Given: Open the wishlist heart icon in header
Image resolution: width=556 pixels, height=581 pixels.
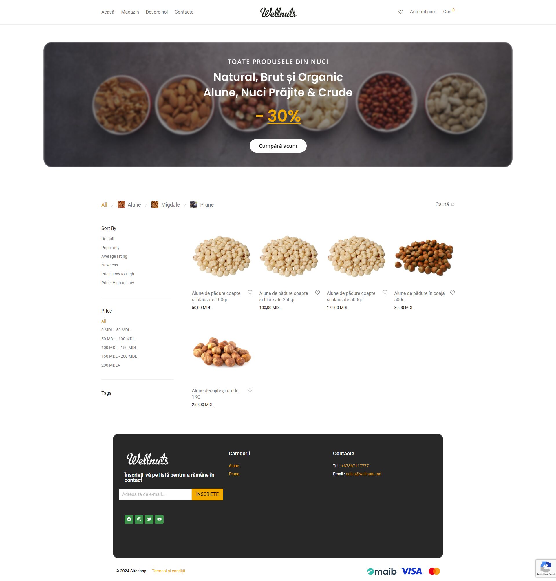Looking at the screenshot, I should coord(400,12).
